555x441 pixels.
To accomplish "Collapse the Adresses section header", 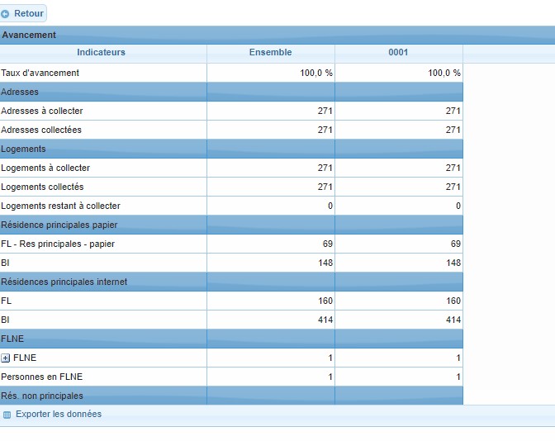I will (20, 92).
